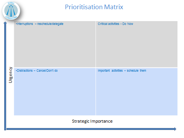The height and width of the screenshot is (138, 184).
Task: Click the words Do Now in the top-right quadrant
Action: pos(128,24)
